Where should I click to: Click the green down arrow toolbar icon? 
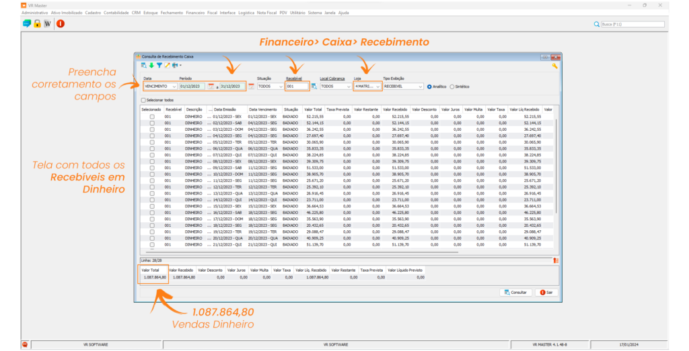pos(151,65)
